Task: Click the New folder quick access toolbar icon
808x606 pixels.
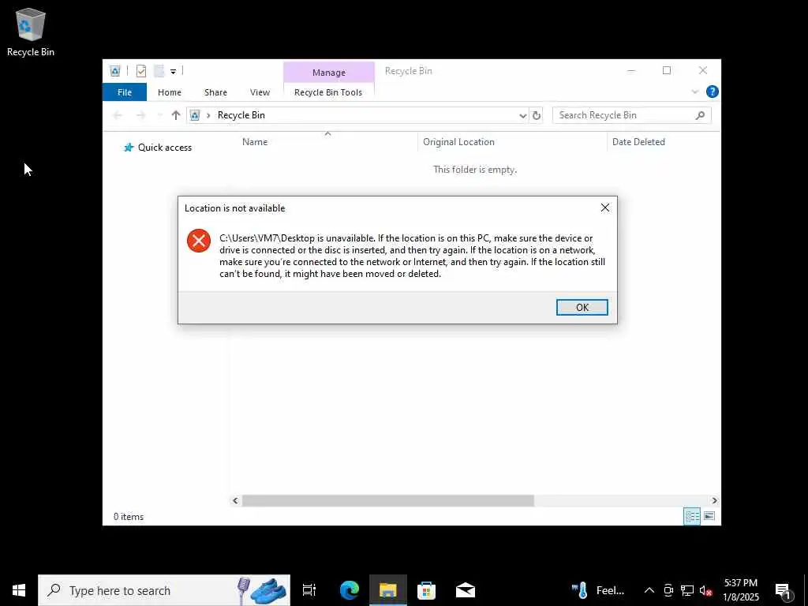Action: (159, 71)
